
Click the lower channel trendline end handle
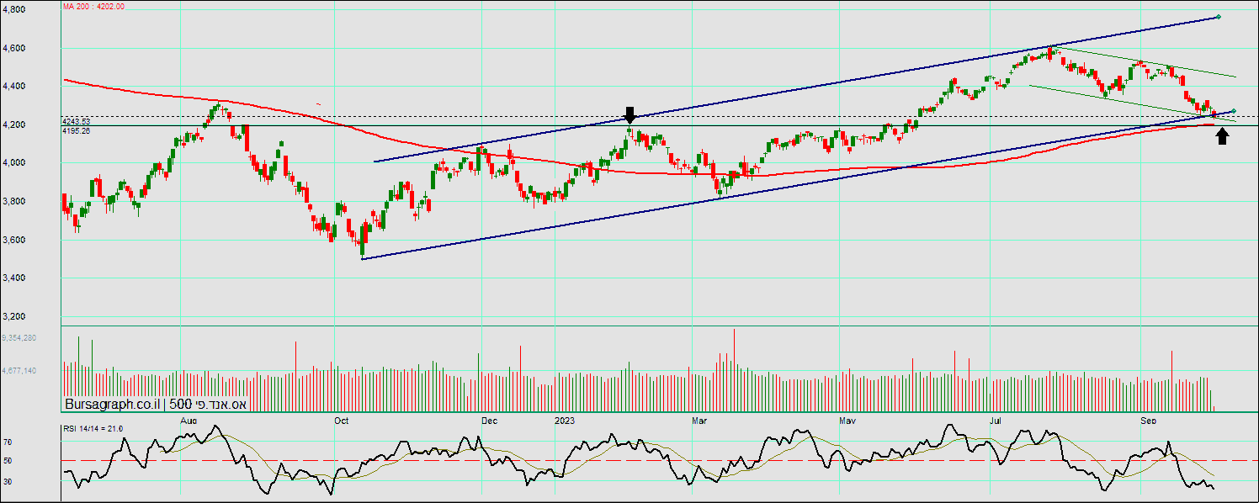point(1233,111)
